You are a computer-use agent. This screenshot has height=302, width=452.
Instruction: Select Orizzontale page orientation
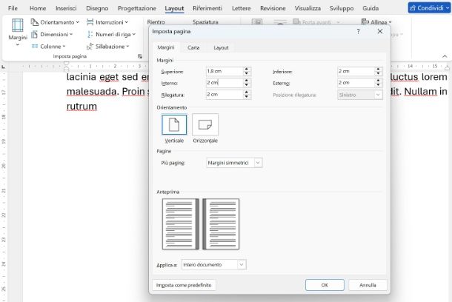pyautogui.click(x=205, y=127)
